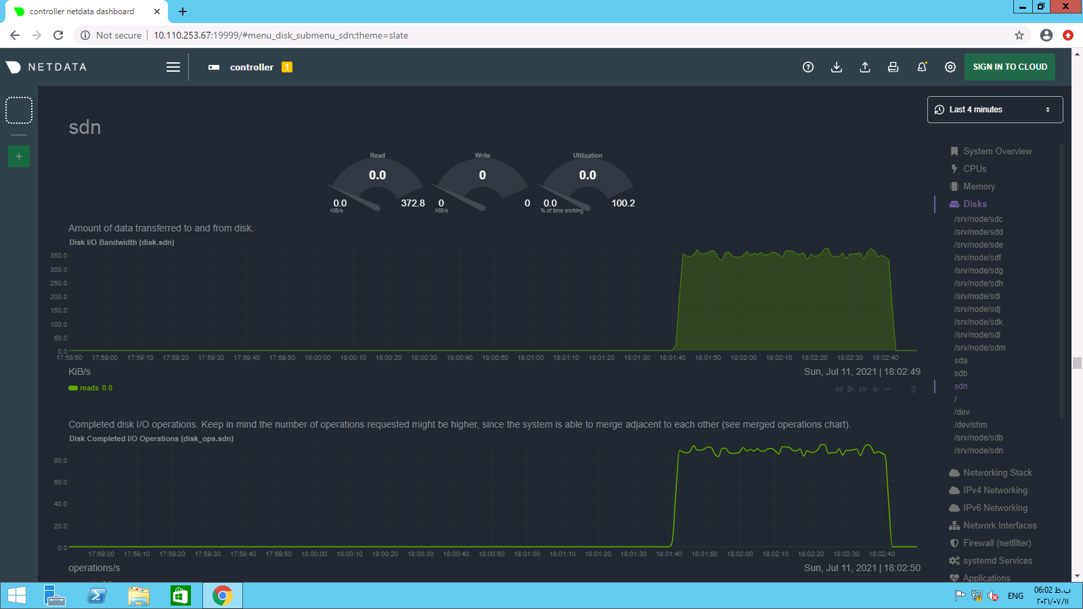This screenshot has width=1083, height=609.
Task: Click the import snapshot download icon
Action: 837,67
